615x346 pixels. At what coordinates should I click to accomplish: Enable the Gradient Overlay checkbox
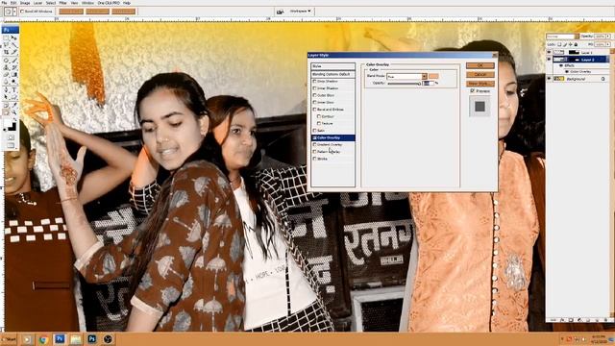coord(314,144)
